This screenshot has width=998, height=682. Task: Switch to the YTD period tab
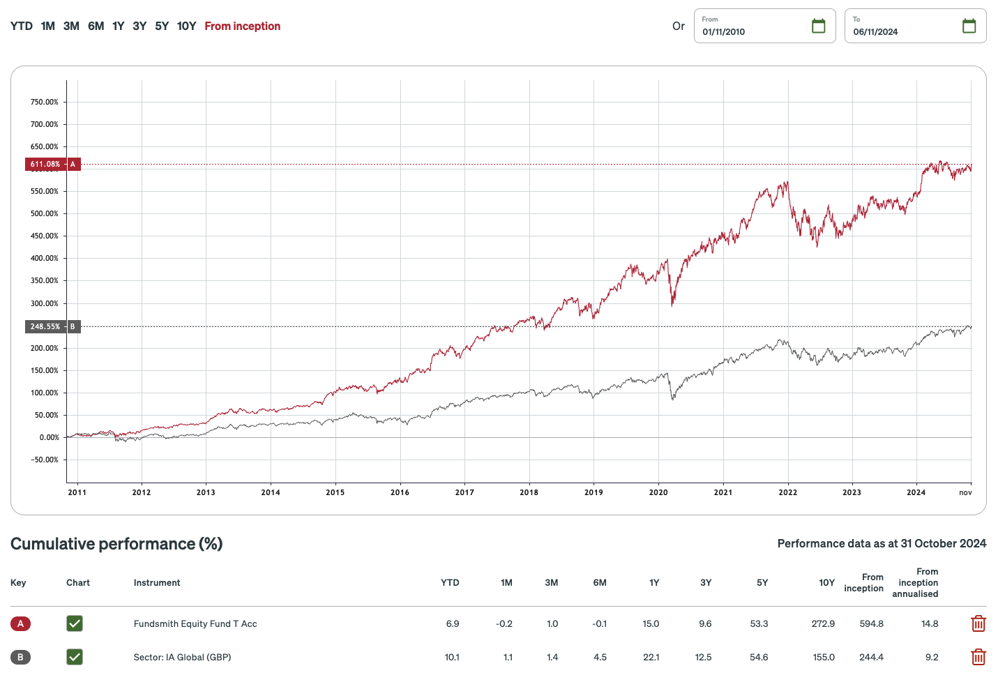coord(22,25)
